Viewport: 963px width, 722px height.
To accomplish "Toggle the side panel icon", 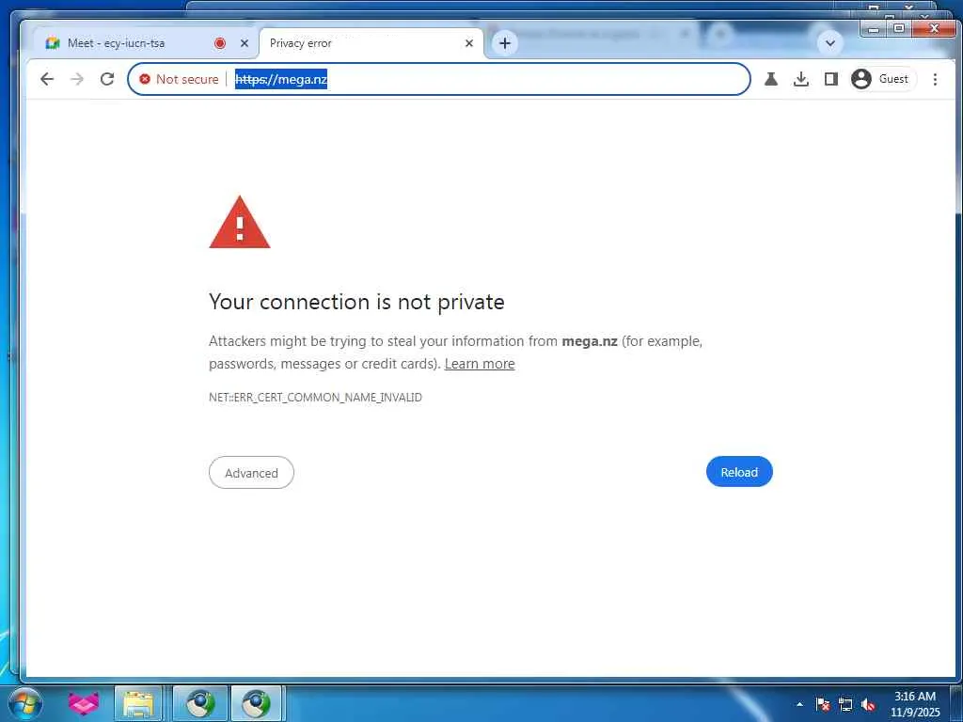I will click(831, 79).
